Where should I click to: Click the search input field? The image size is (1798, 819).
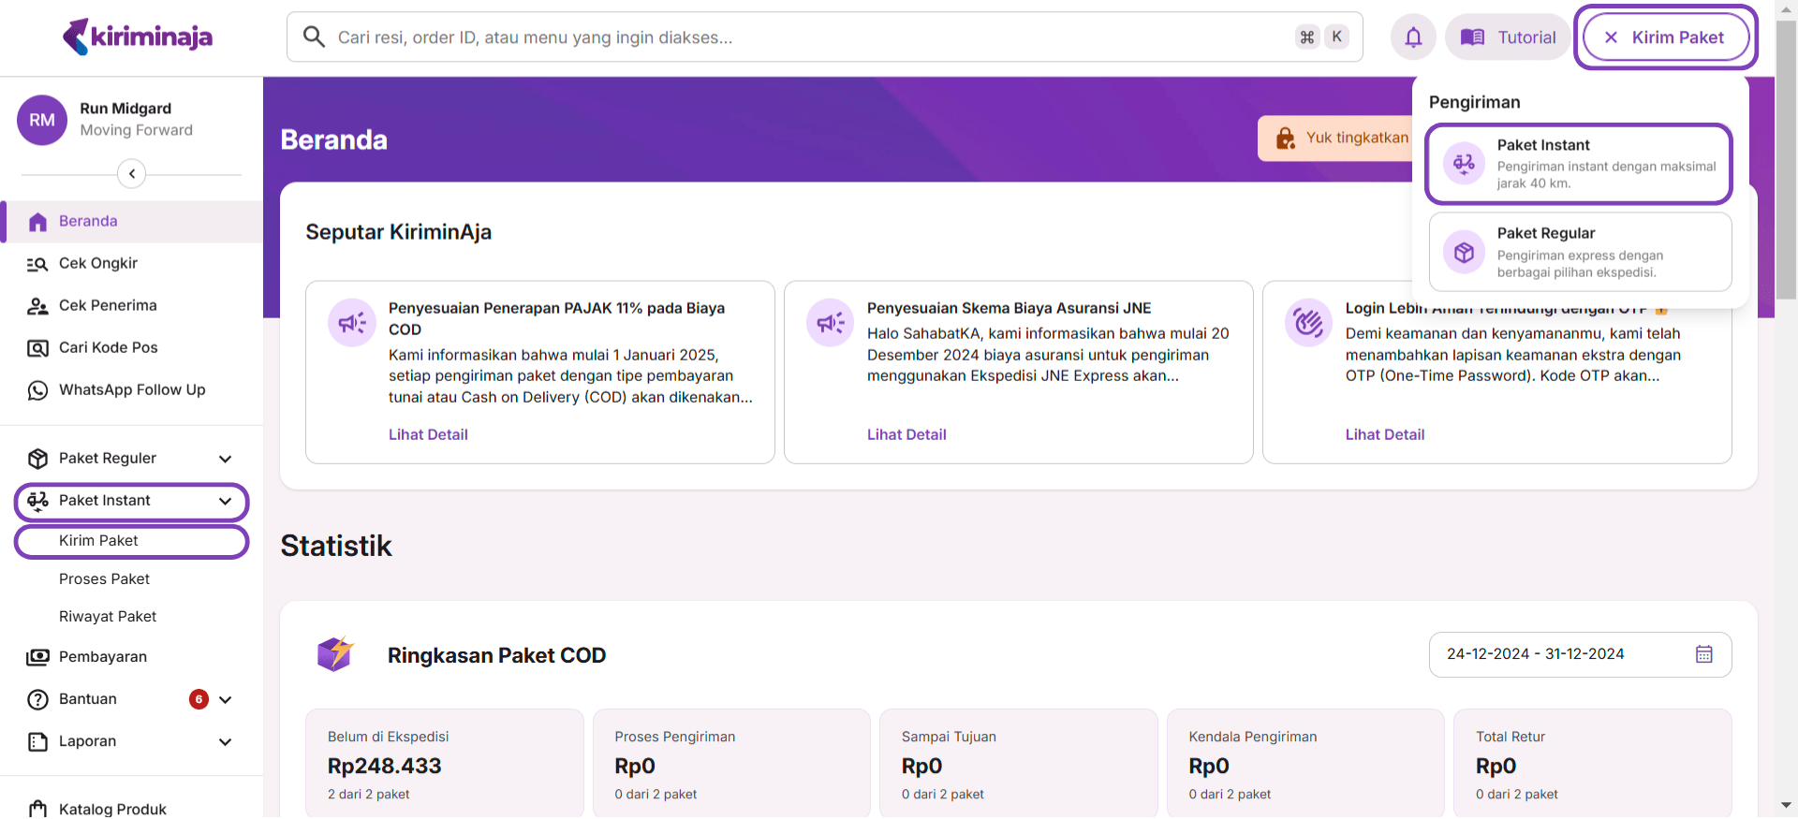point(805,37)
